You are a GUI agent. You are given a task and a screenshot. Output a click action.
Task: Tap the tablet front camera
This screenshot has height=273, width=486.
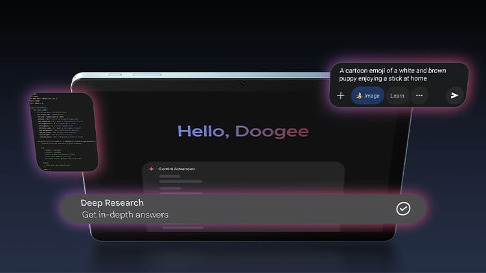tap(243, 83)
